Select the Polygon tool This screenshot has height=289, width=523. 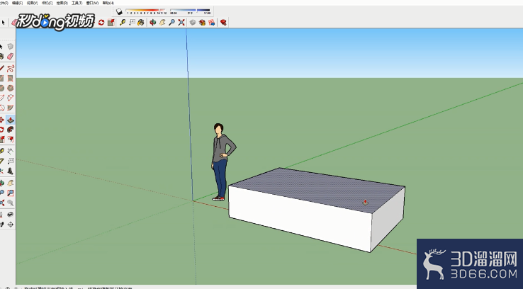11,88
